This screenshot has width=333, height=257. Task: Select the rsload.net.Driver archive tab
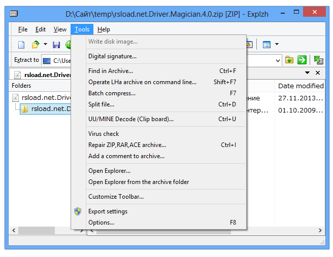[40, 75]
